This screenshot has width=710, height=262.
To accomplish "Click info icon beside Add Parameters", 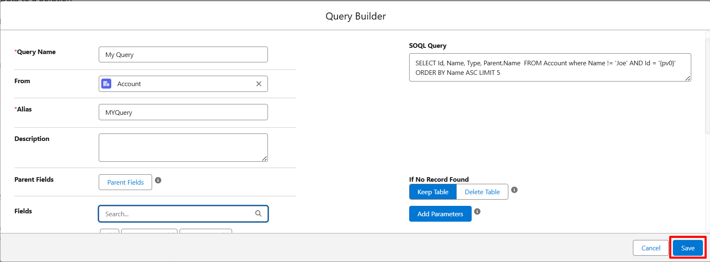I will tap(477, 211).
